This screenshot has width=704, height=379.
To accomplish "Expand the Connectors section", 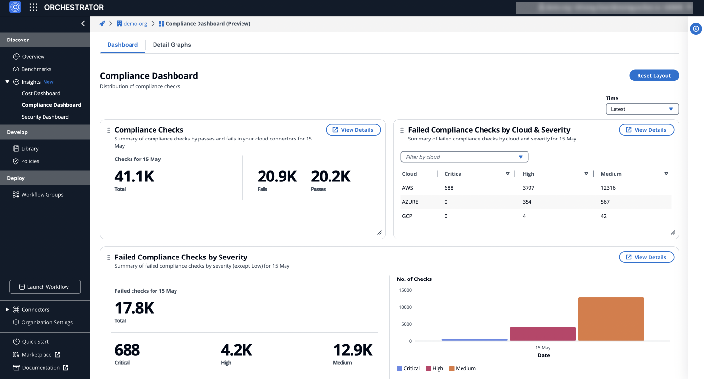I will (7, 309).
